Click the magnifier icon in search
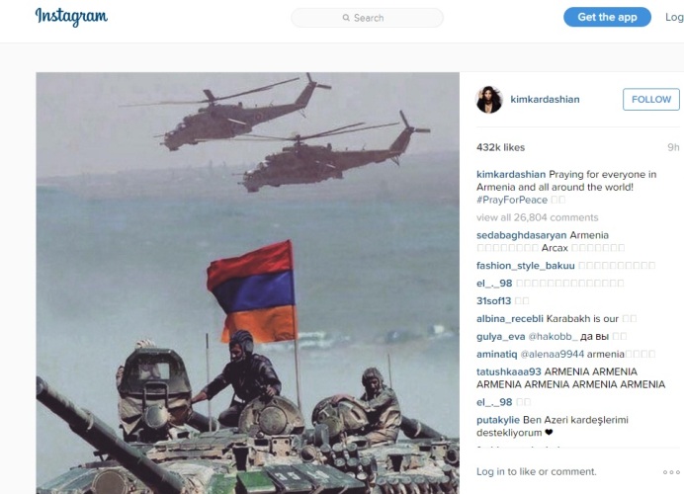The image size is (684, 494). 346,18
